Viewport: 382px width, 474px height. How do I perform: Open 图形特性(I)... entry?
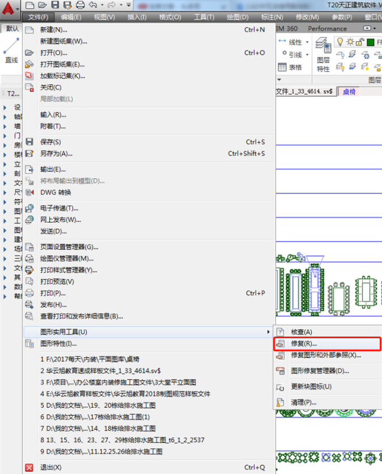coord(149,344)
